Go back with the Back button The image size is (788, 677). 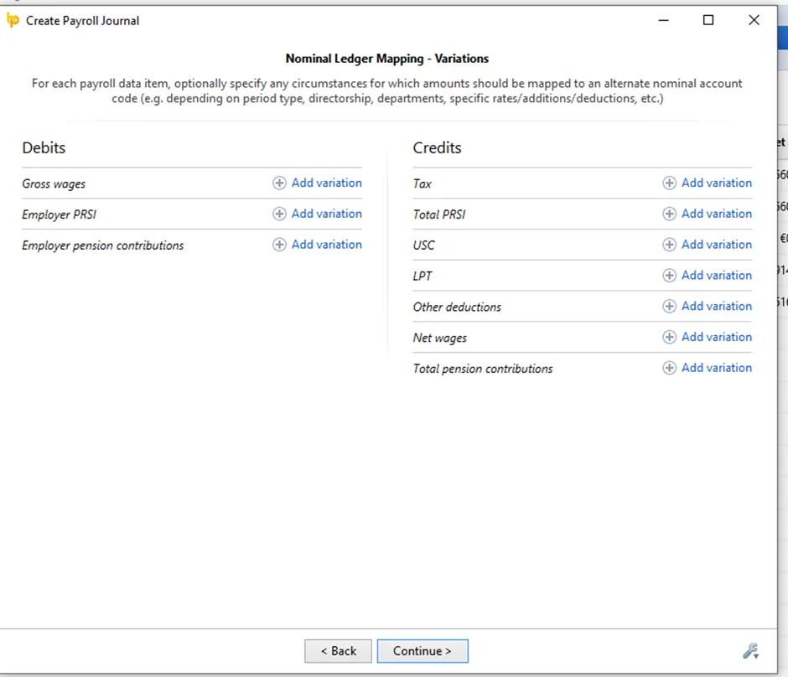point(338,651)
